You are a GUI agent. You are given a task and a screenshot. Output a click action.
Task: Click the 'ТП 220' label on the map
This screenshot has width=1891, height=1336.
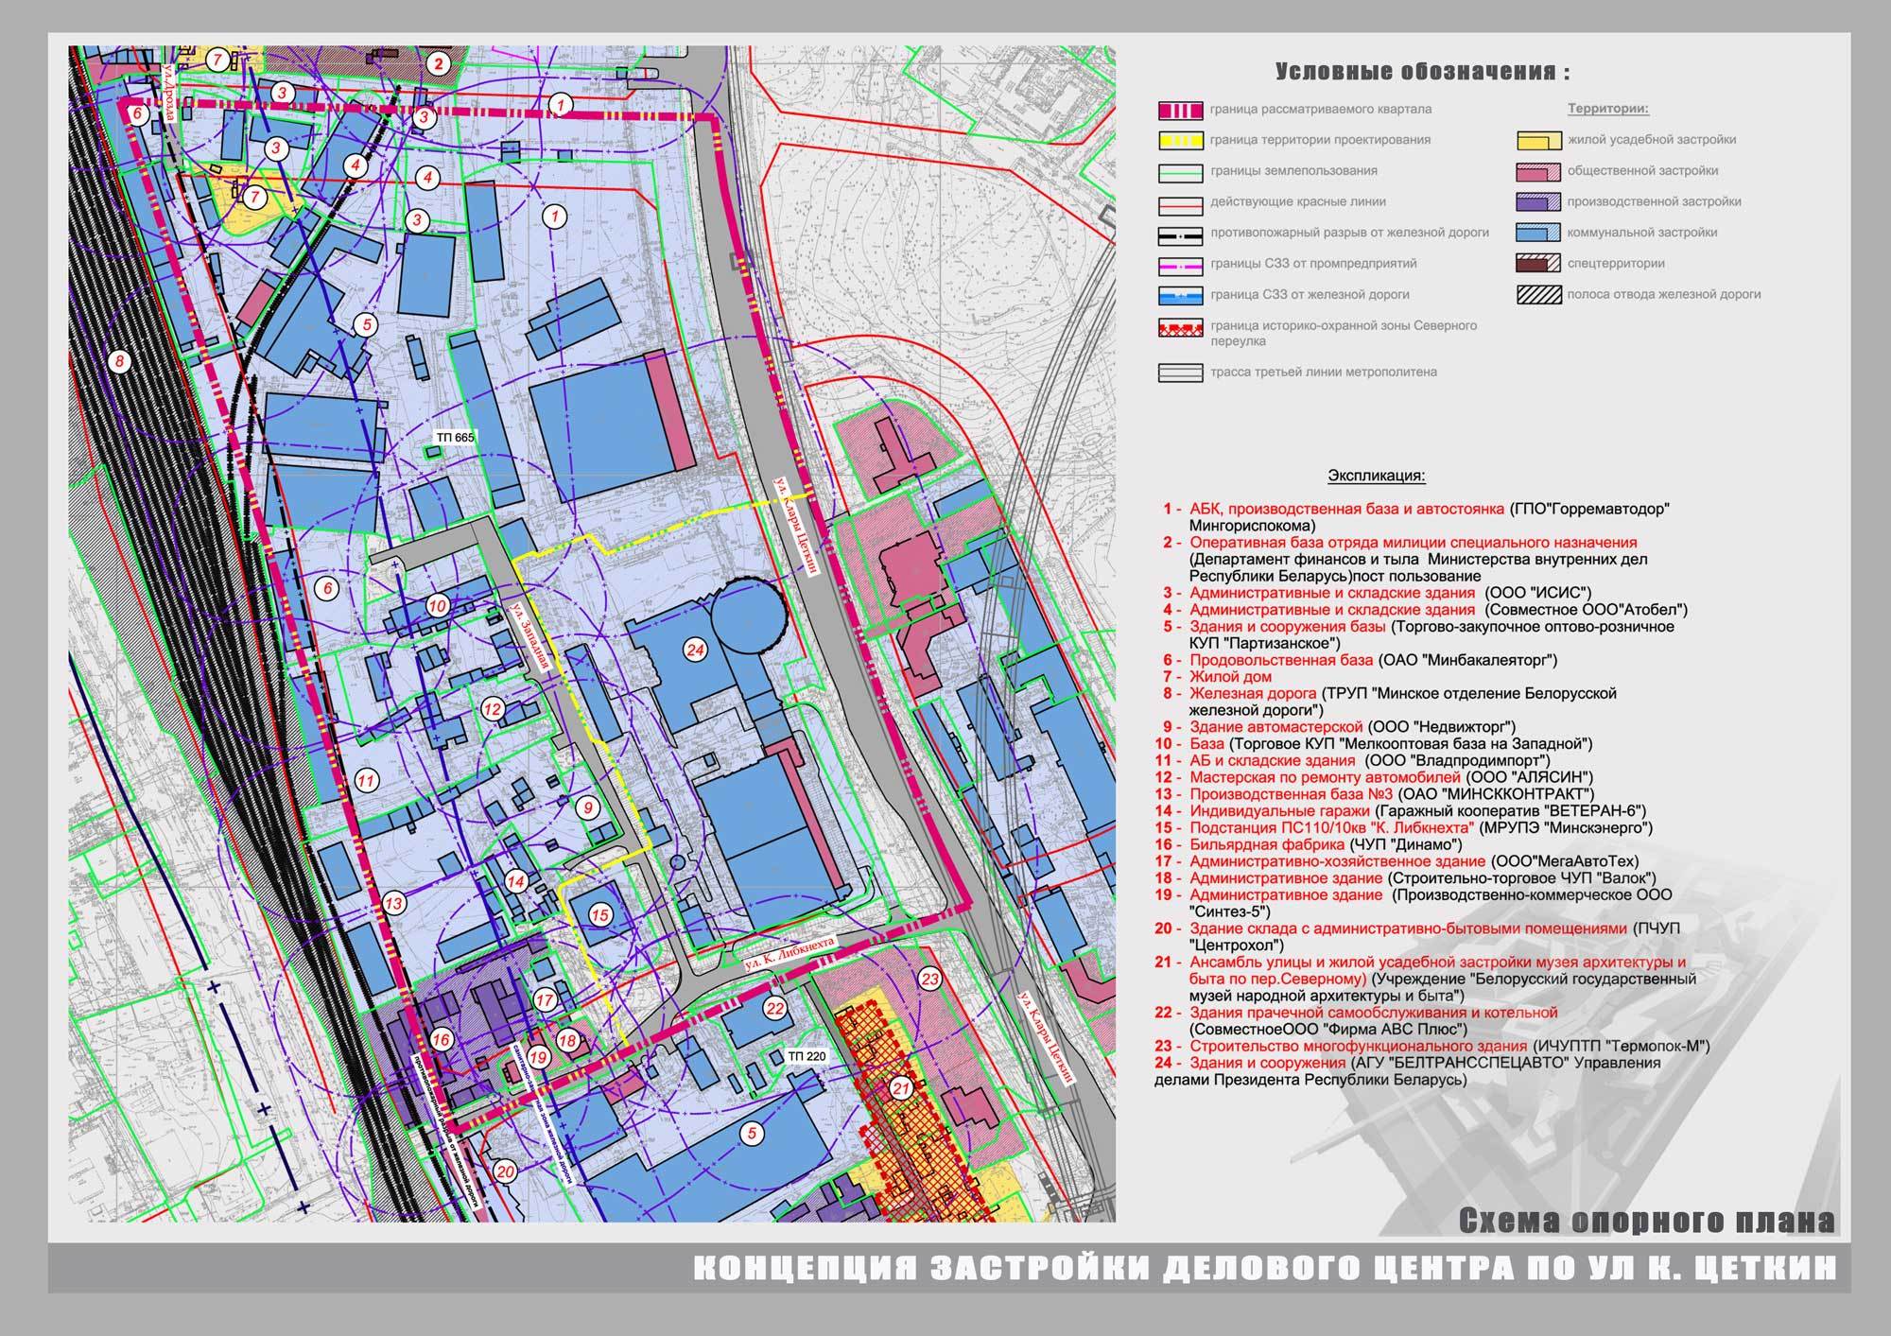[807, 1054]
